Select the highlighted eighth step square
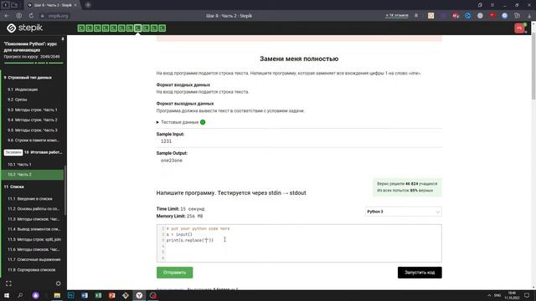Viewport: 536px width, 301px height. tap(137, 28)
